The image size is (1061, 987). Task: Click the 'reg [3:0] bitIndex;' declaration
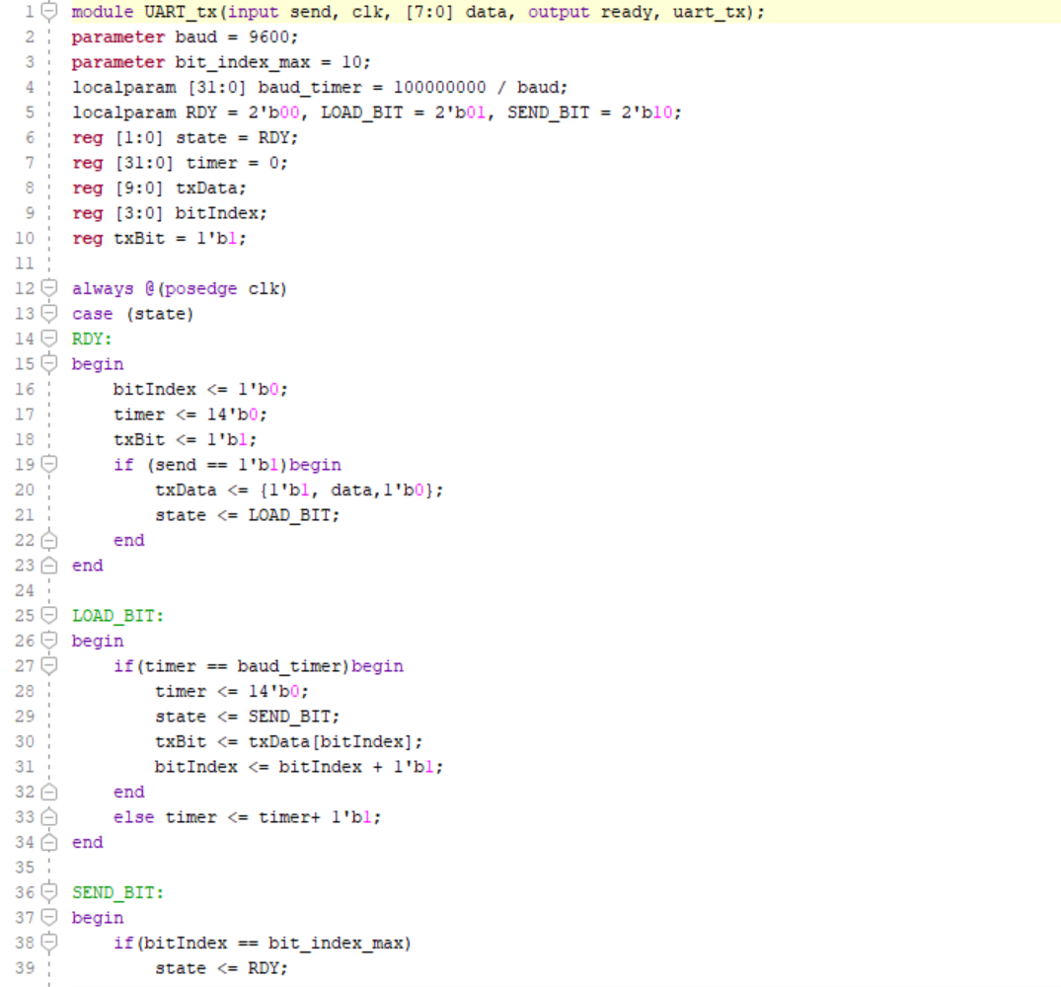(x=169, y=213)
